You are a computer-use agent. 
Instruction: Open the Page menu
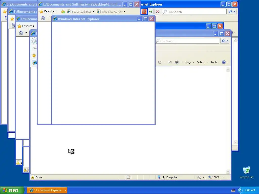(x=190, y=62)
